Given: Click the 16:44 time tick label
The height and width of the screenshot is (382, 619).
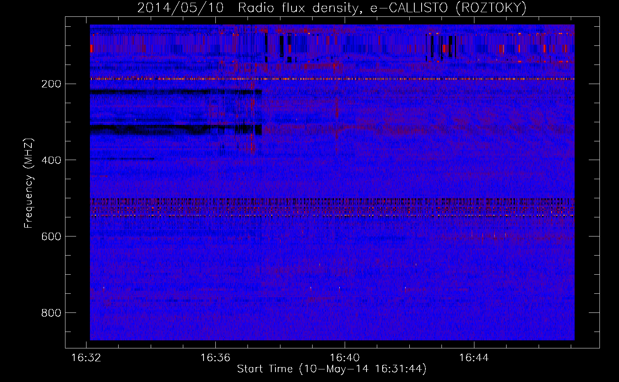Looking at the screenshot, I should pyautogui.click(x=474, y=358).
